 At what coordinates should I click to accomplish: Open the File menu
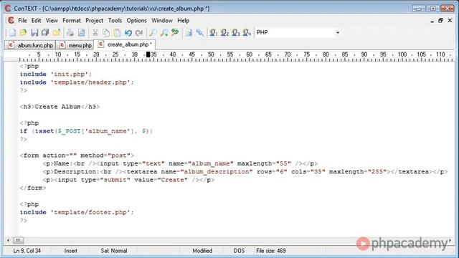[22, 21]
